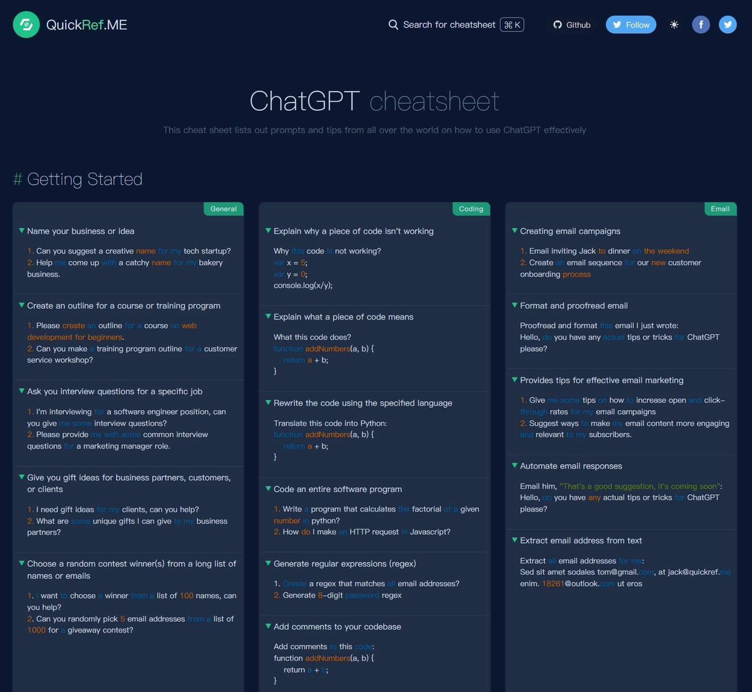The image size is (752, 692).
Task: Click the 'What this code does?' text
Action: [x=312, y=337]
